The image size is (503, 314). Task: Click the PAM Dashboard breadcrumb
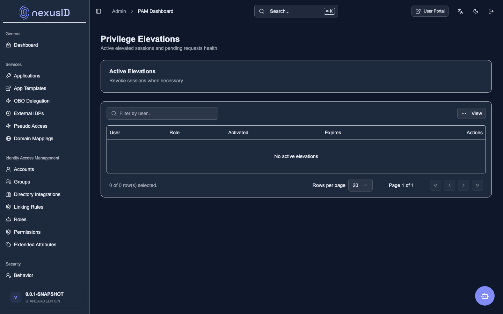pyautogui.click(x=155, y=11)
